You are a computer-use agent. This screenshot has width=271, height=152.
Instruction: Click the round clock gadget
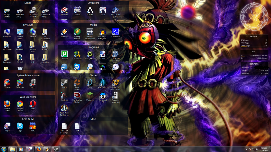point(254,17)
